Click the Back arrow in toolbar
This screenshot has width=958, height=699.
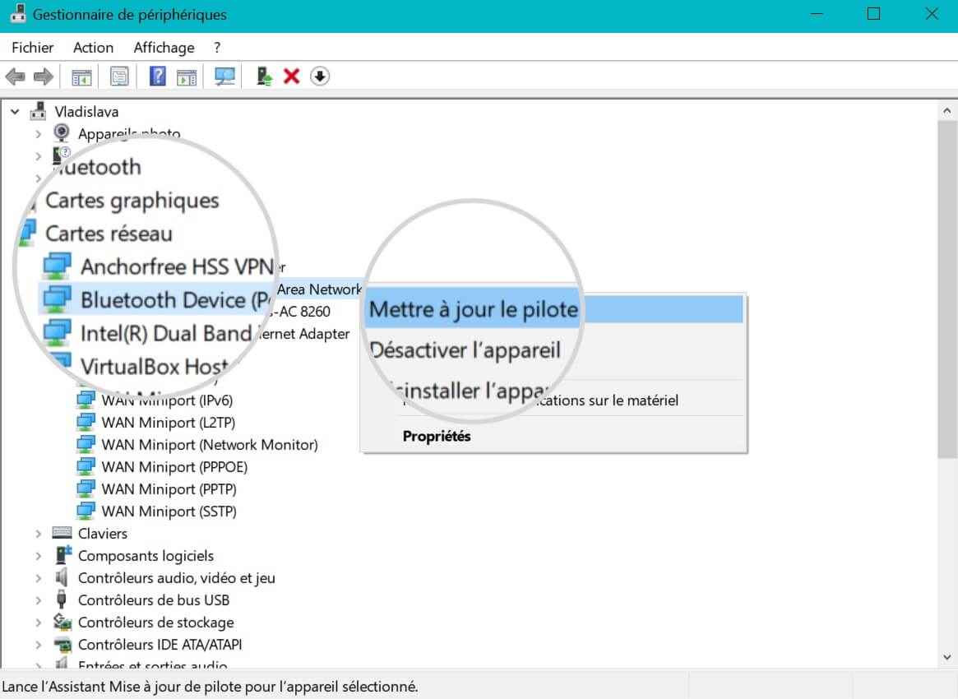tap(16, 76)
